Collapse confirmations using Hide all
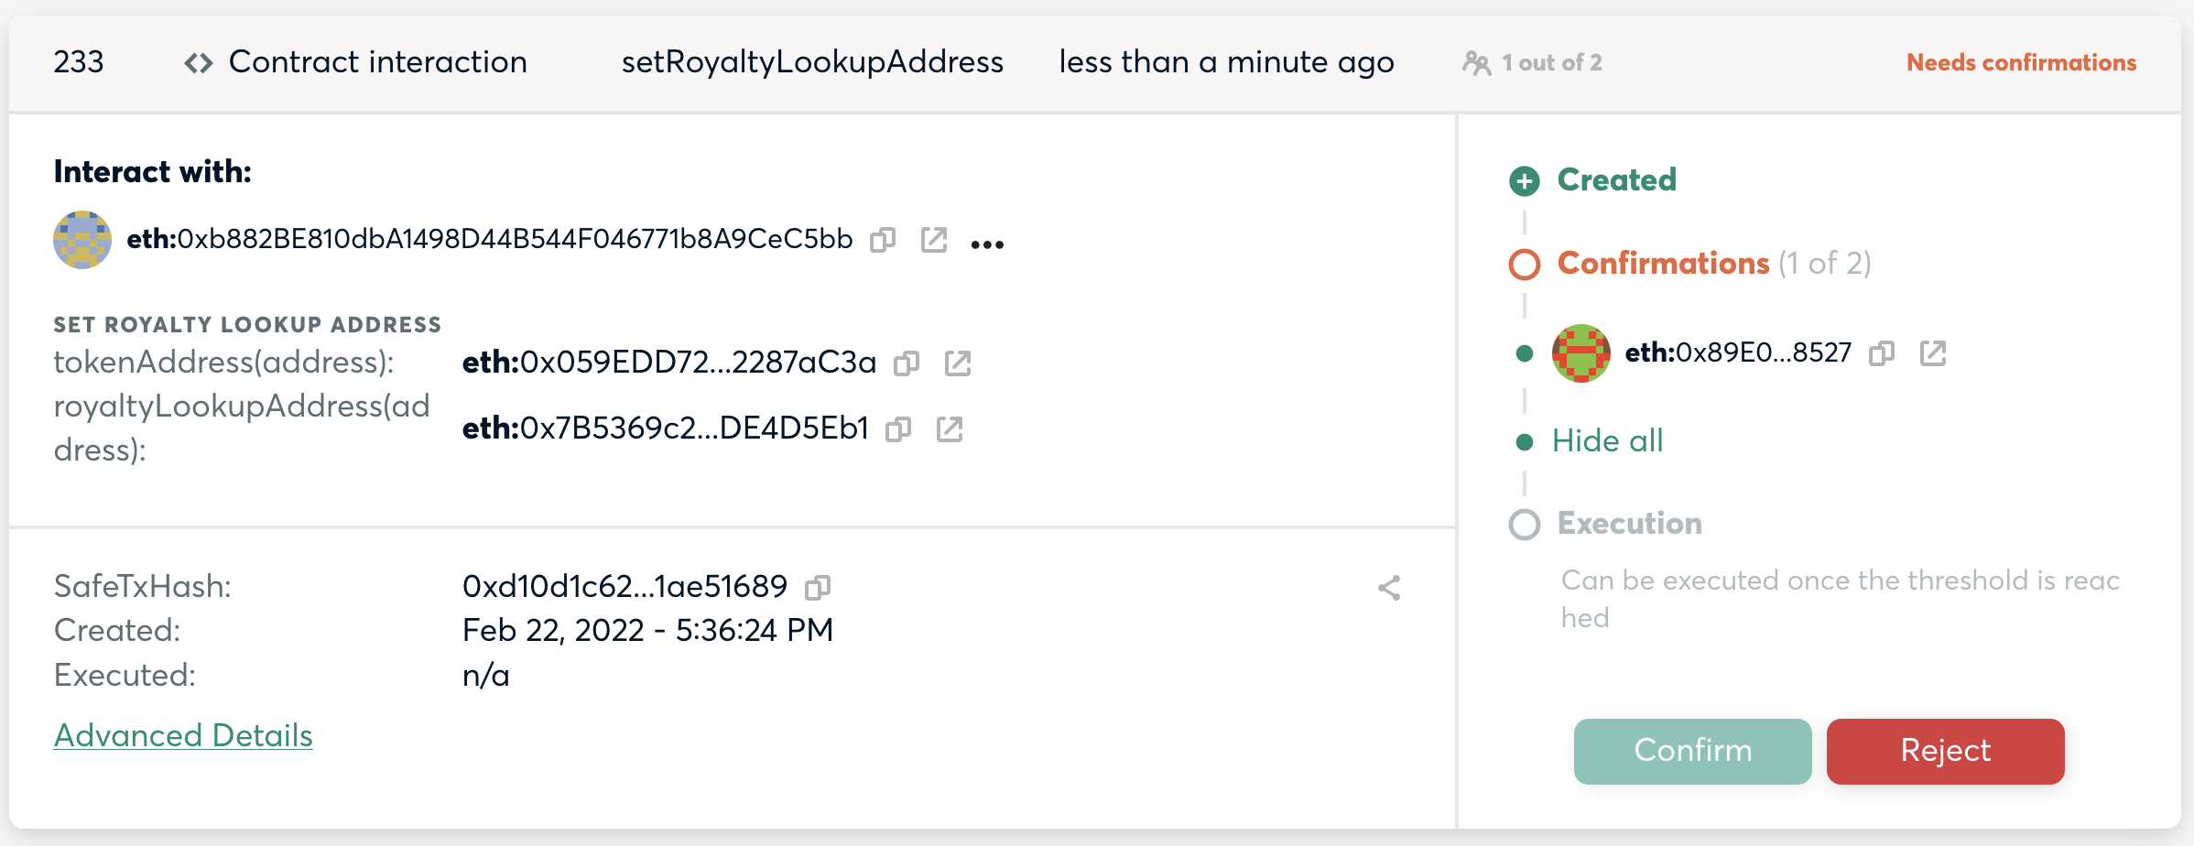 1607,440
